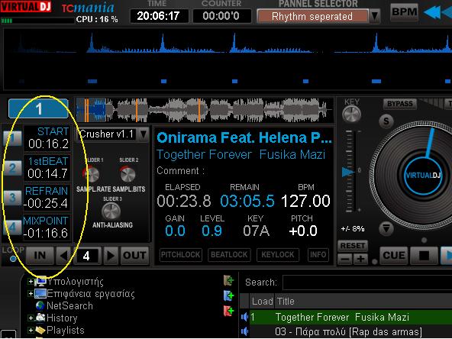Viewport: 452px width, 339px height.
Task: Open the Crusher v1.1 effect dropdown
Action: (144, 134)
